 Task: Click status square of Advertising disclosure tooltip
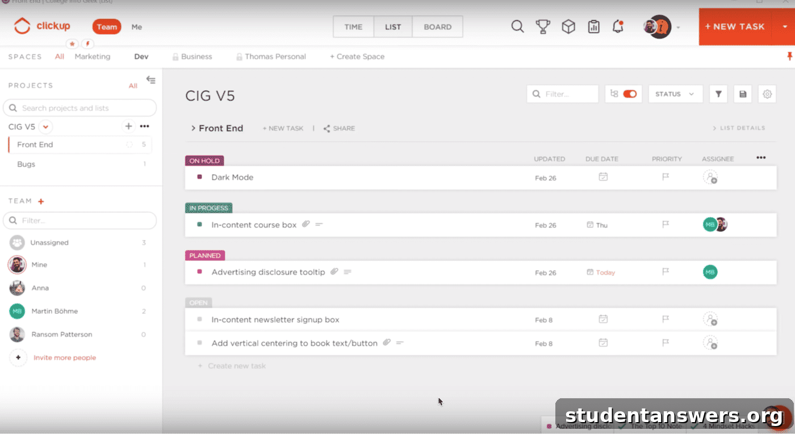(199, 272)
